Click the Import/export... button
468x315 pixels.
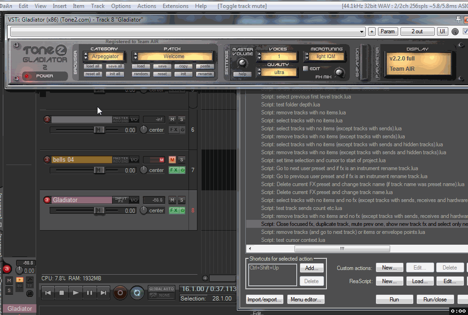(x=264, y=300)
